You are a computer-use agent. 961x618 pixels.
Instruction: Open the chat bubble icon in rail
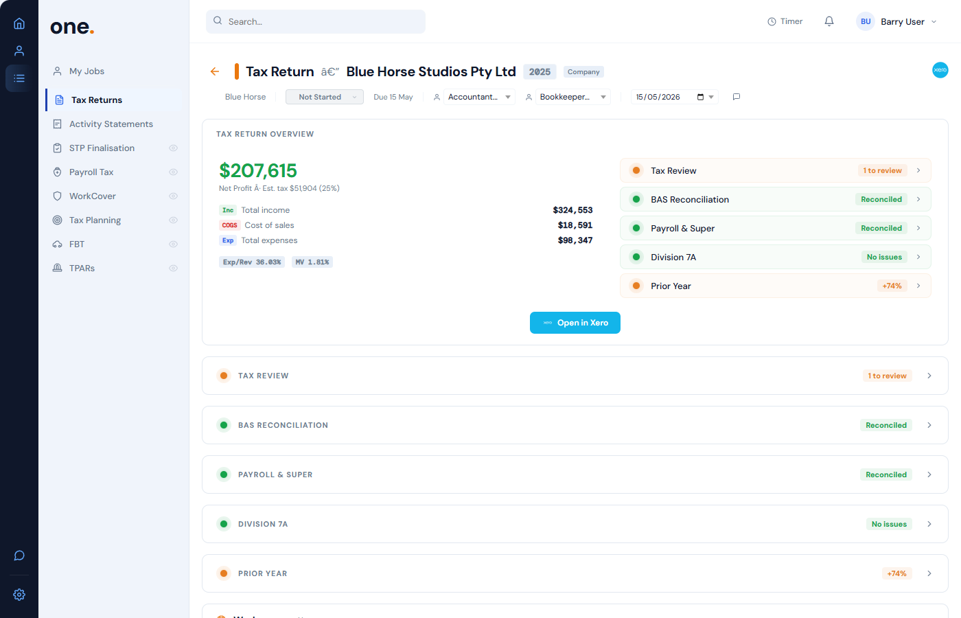[19, 556]
